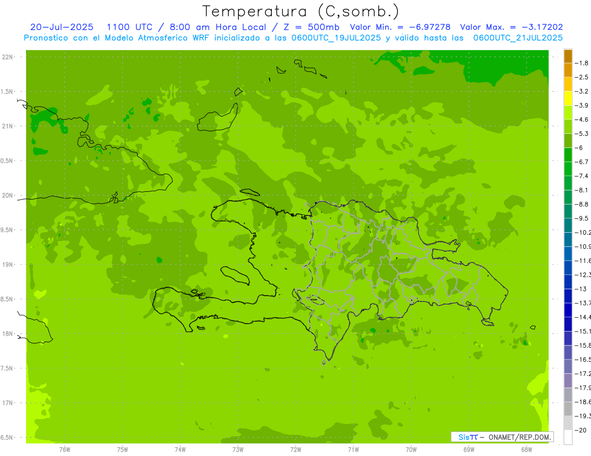Click the '71W' longitude label
The width and height of the screenshot is (591, 456).
(x=353, y=450)
